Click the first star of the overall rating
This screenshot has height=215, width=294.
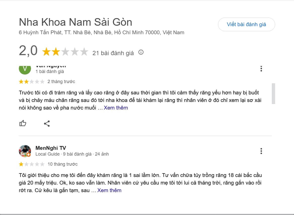(x=46, y=52)
